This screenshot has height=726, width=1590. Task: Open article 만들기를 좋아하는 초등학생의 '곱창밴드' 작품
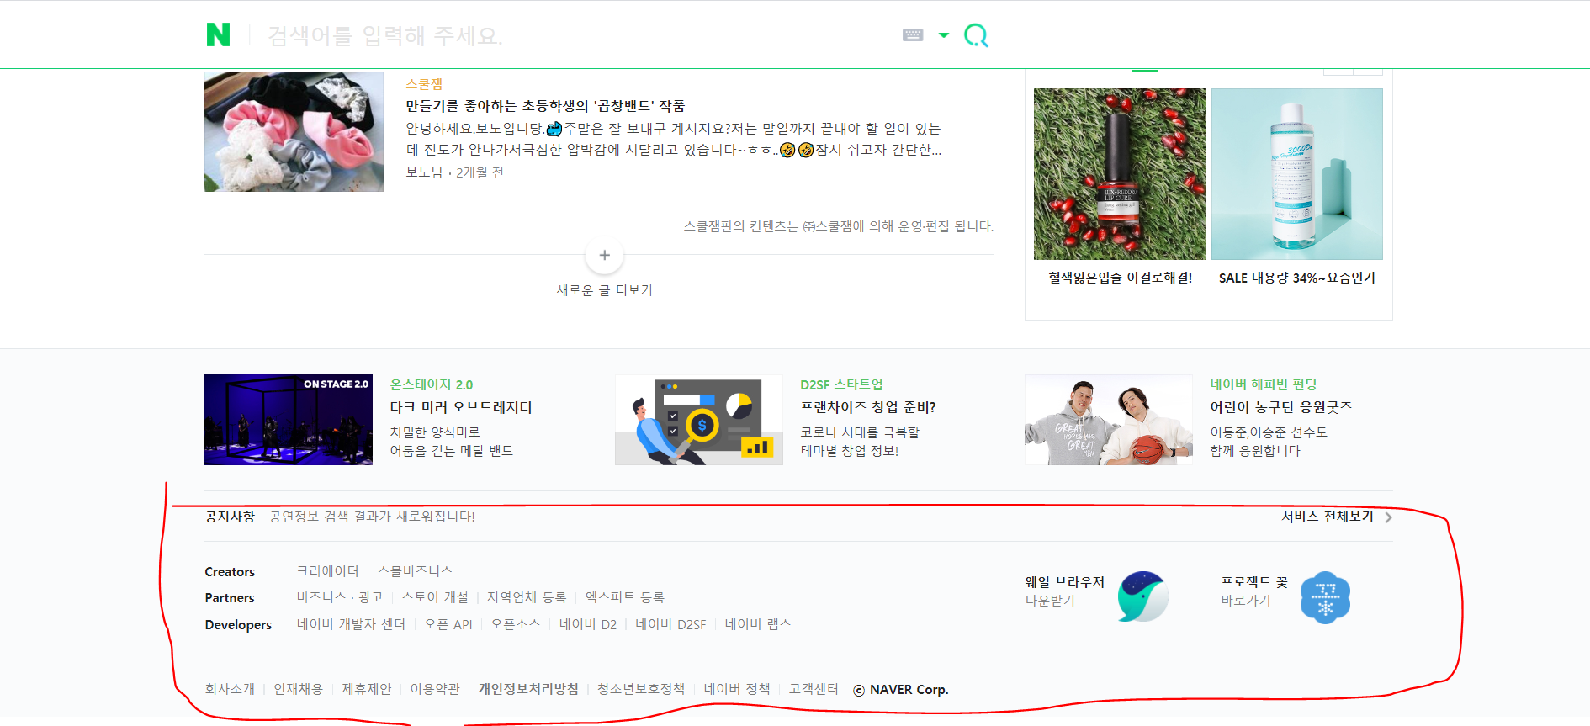(x=545, y=106)
